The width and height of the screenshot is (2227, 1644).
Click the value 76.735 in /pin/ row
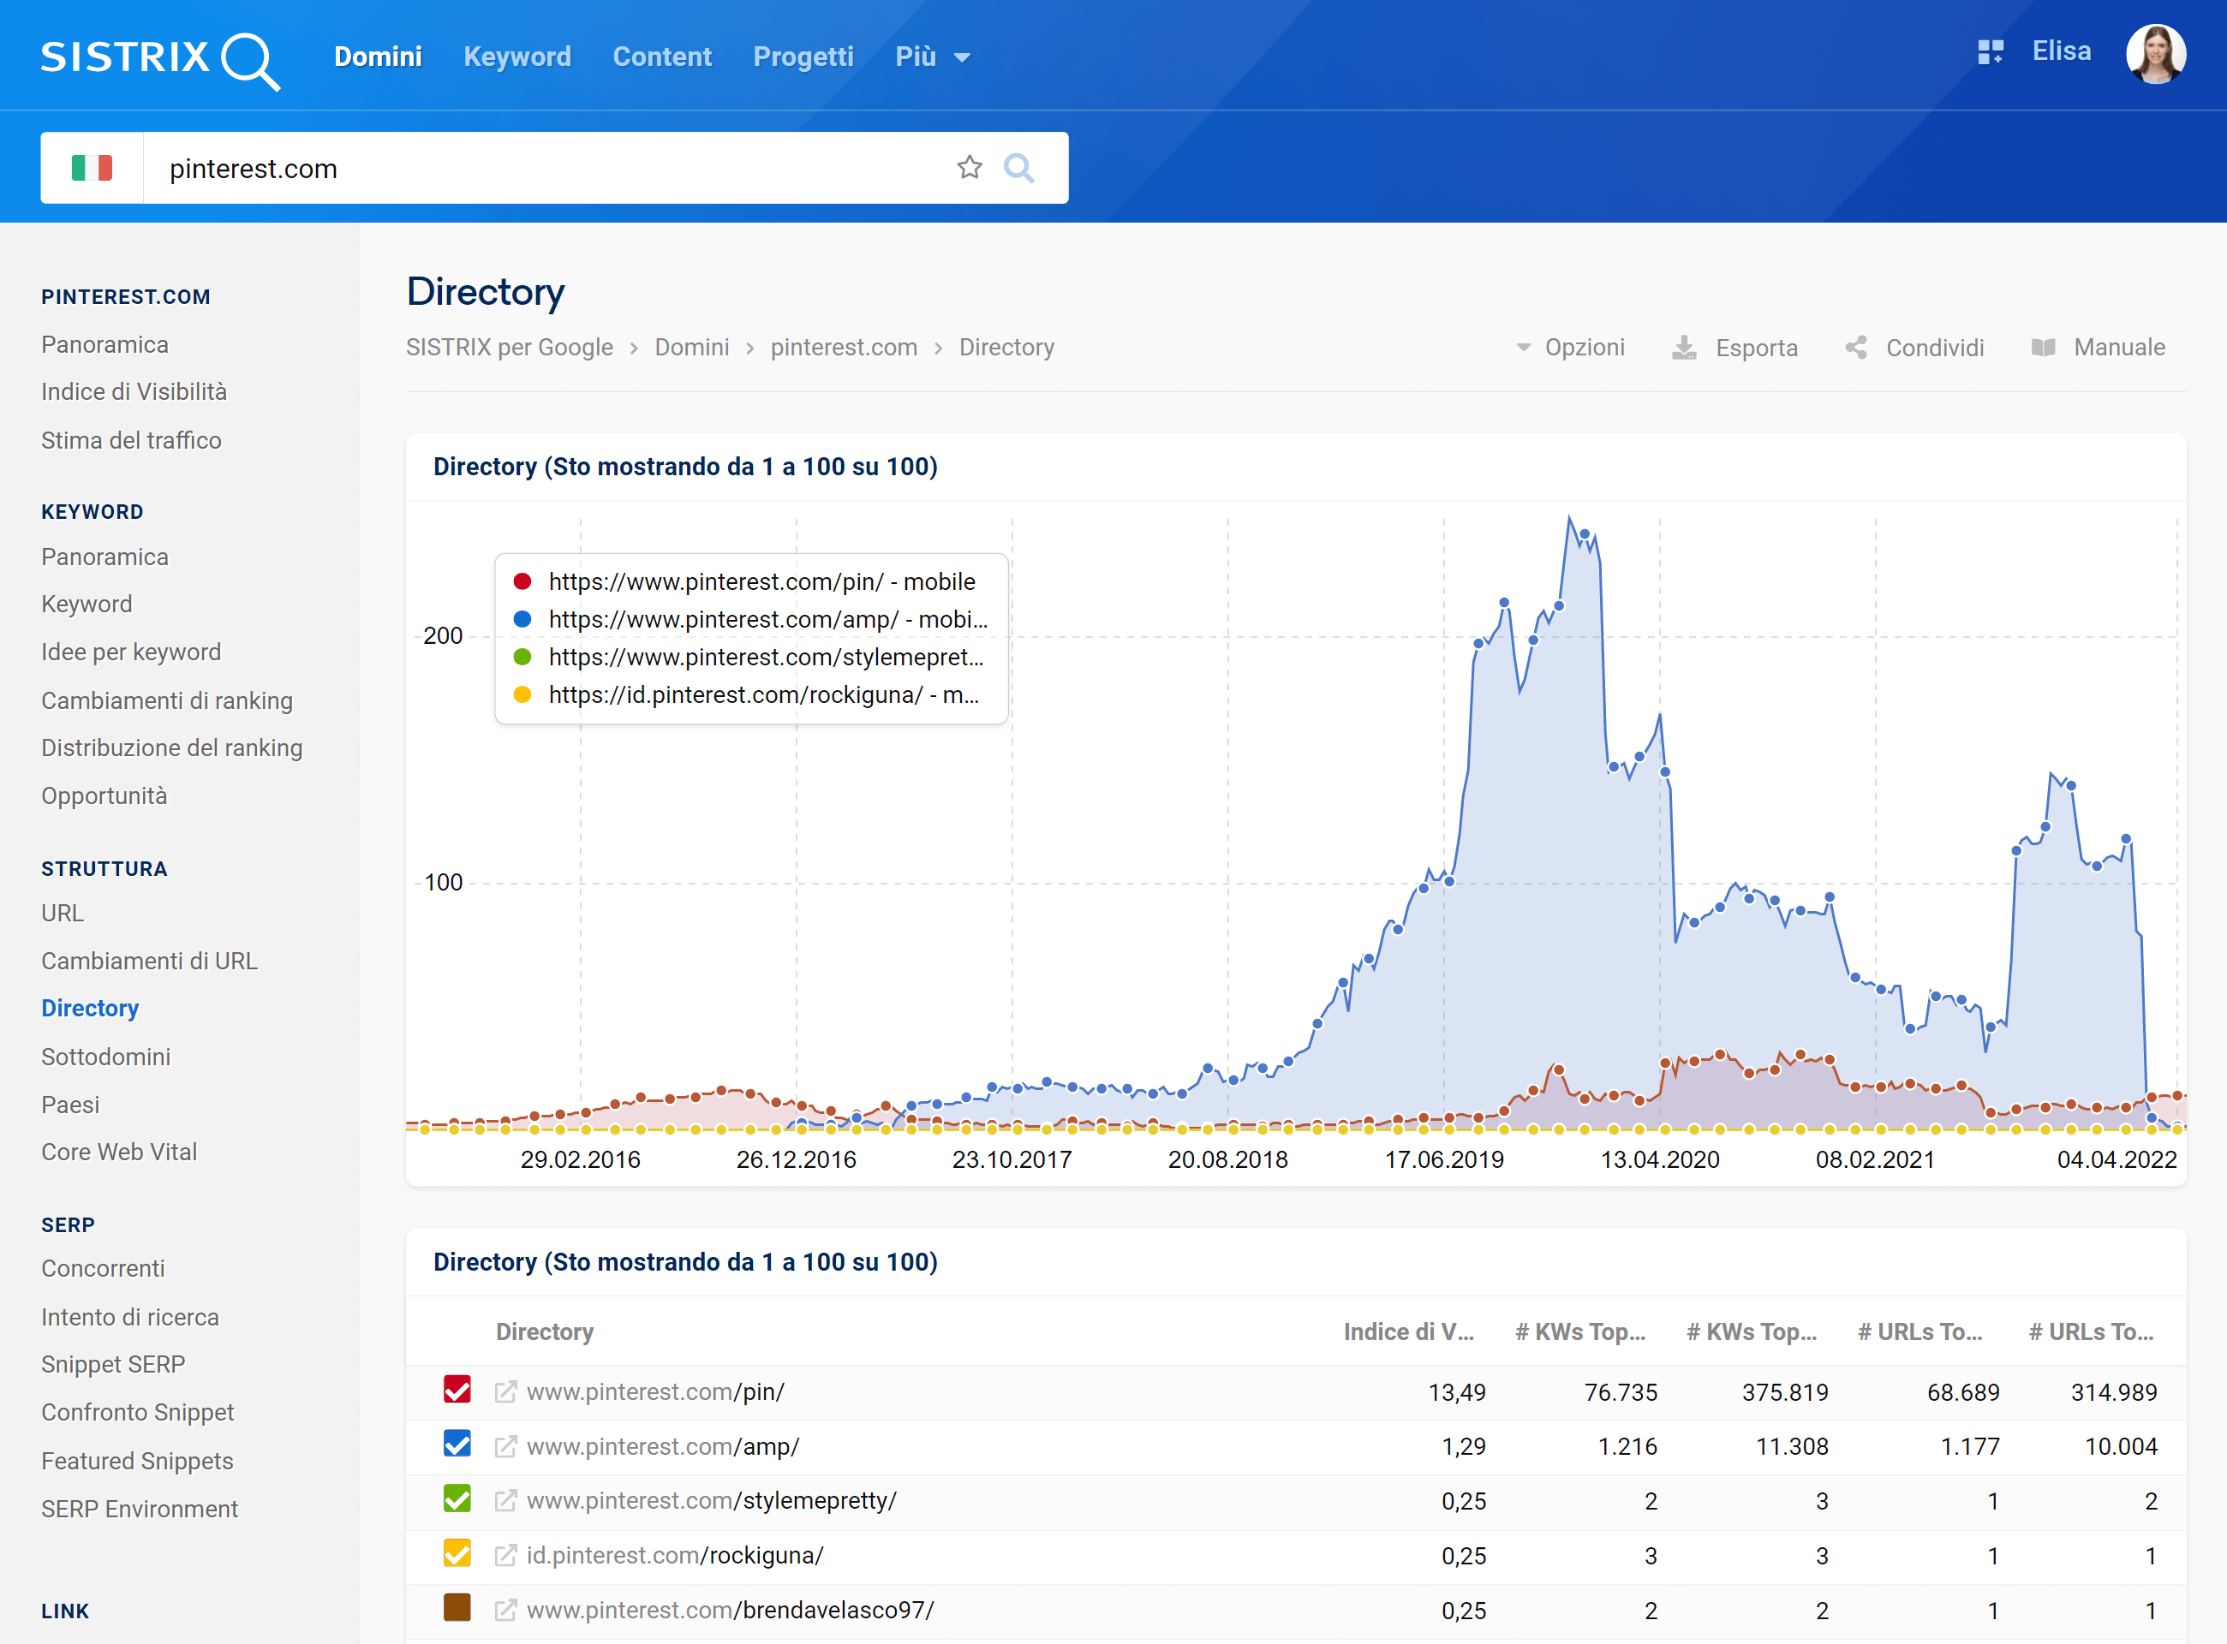click(x=1621, y=1392)
